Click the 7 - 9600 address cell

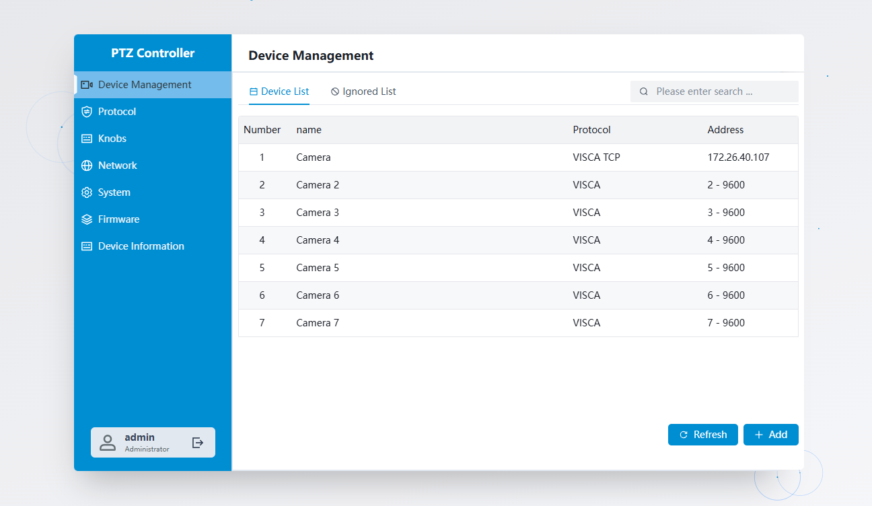[x=726, y=323]
